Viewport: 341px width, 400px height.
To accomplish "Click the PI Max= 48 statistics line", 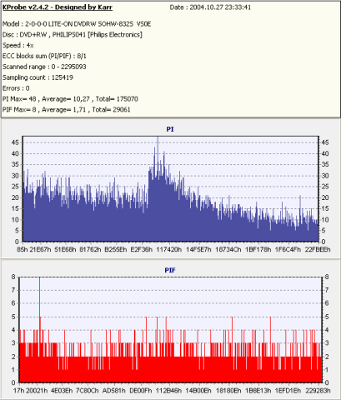I will click(x=70, y=99).
